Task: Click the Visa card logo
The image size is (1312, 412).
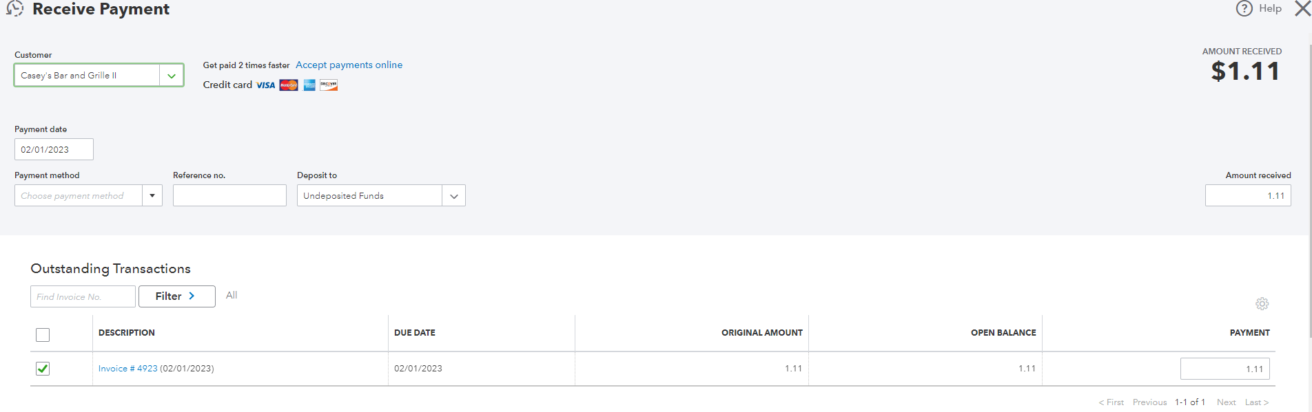Action: [x=265, y=85]
